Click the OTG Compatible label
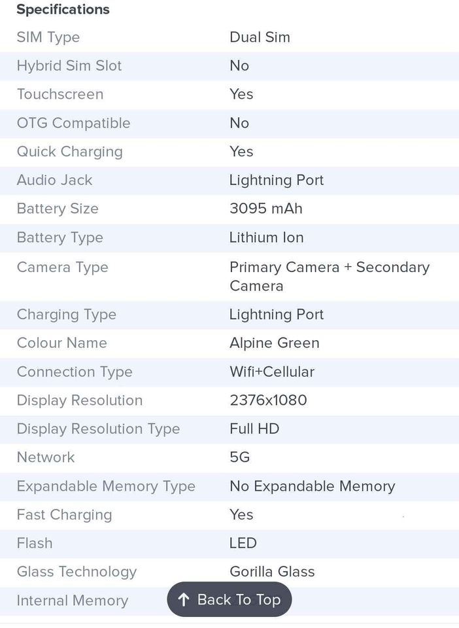This screenshot has width=459, height=628. [73, 123]
